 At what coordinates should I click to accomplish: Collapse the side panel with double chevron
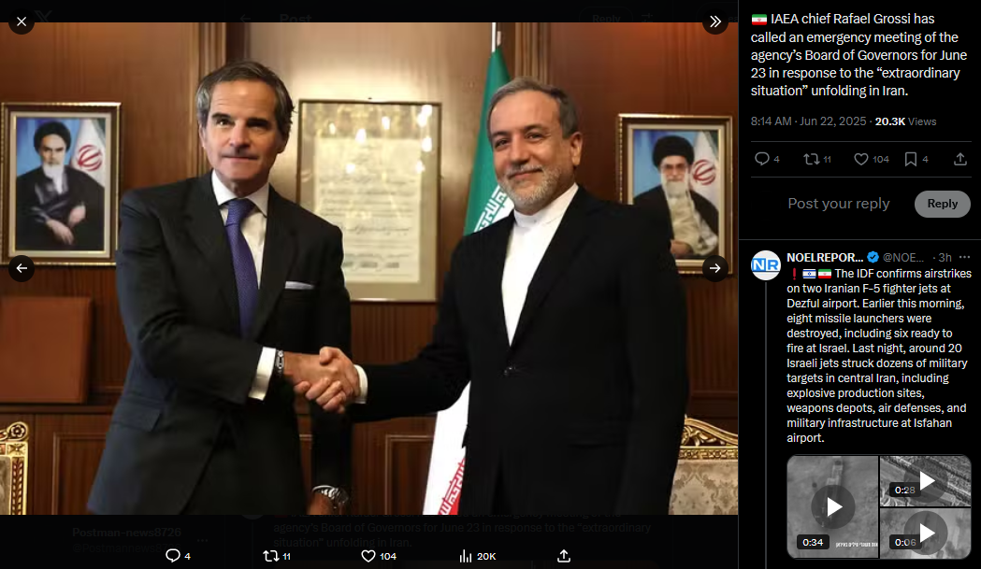[714, 21]
